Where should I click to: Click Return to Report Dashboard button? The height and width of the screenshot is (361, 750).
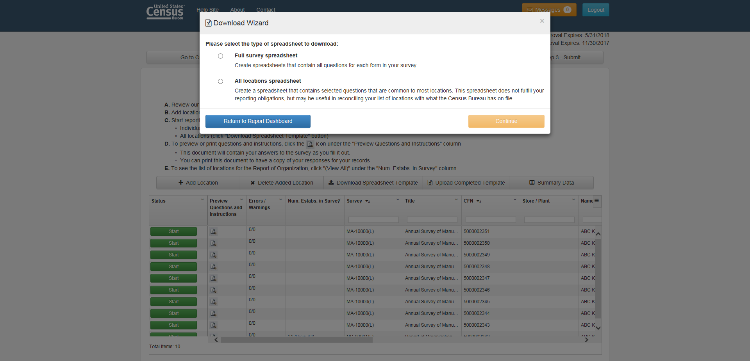[258, 121]
